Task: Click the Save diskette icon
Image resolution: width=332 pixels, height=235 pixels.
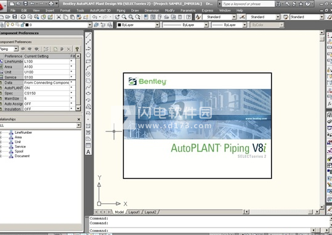Action: tap(15, 17)
